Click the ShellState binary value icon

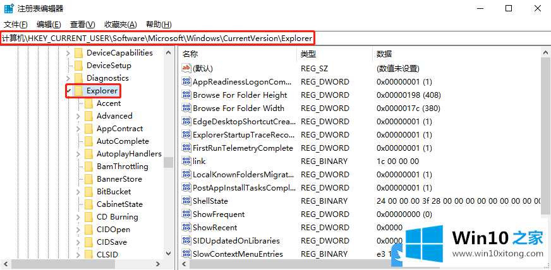pos(186,201)
